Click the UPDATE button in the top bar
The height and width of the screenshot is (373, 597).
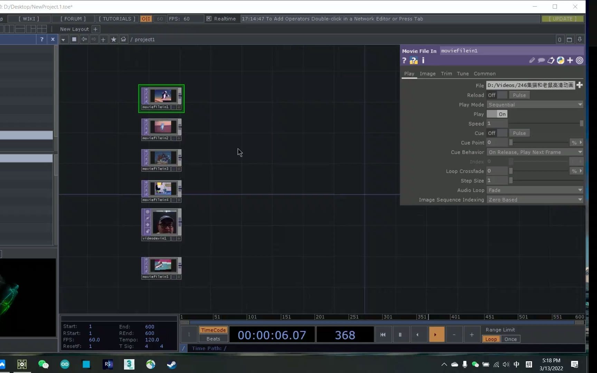(x=563, y=19)
